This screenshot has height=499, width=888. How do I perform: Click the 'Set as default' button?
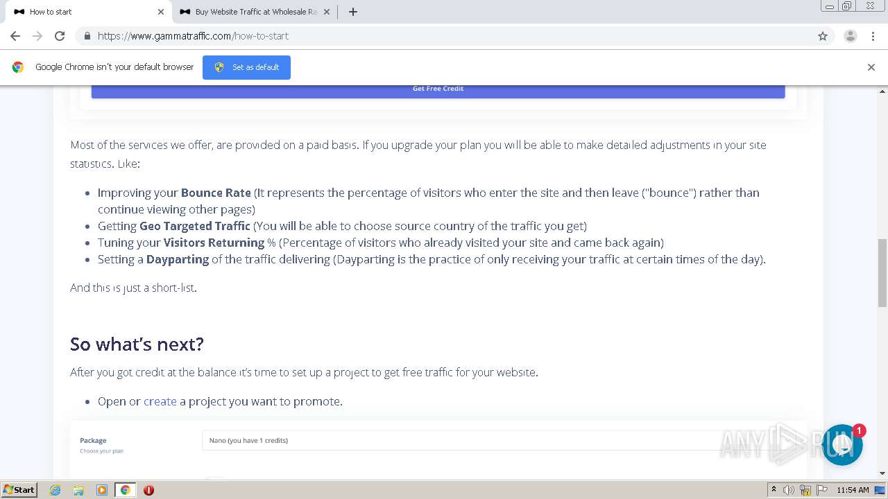(x=246, y=67)
